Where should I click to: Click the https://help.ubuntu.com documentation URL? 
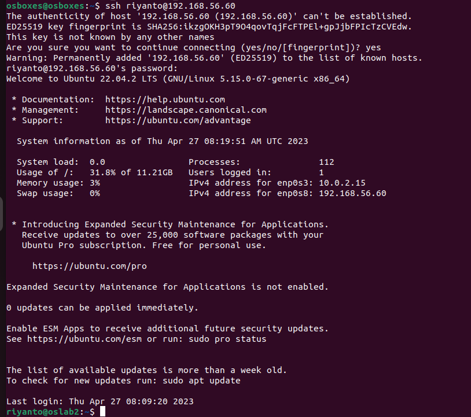click(x=165, y=99)
